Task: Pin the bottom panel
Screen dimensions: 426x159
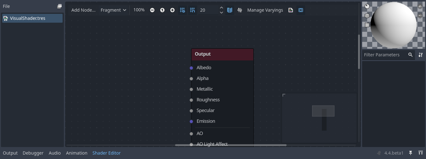Action: click(411, 153)
